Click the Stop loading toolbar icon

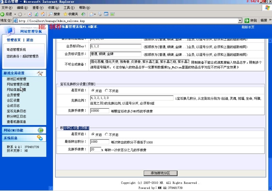click(30, 14)
